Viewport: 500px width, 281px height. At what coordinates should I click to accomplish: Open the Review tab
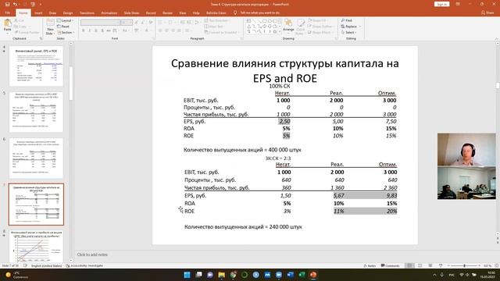(167, 12)
